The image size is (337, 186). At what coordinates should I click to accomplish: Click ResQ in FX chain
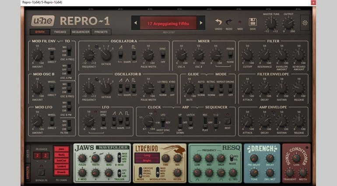(61, 155)
